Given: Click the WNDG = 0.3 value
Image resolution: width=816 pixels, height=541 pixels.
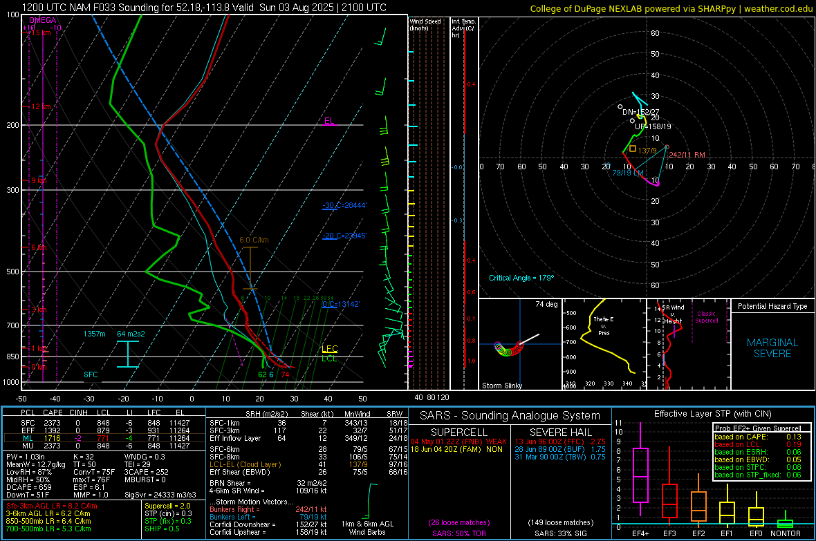Looking at the screenshot, I should [x=145, y=457].
